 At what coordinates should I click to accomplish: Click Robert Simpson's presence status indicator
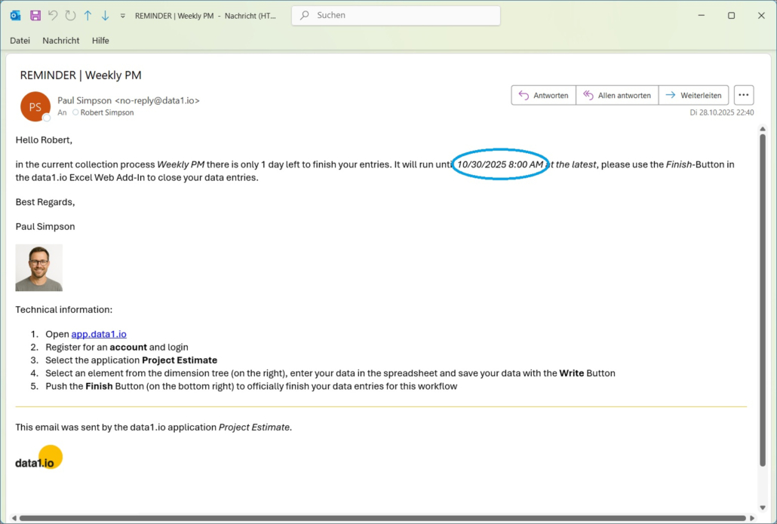pos(75,112)
